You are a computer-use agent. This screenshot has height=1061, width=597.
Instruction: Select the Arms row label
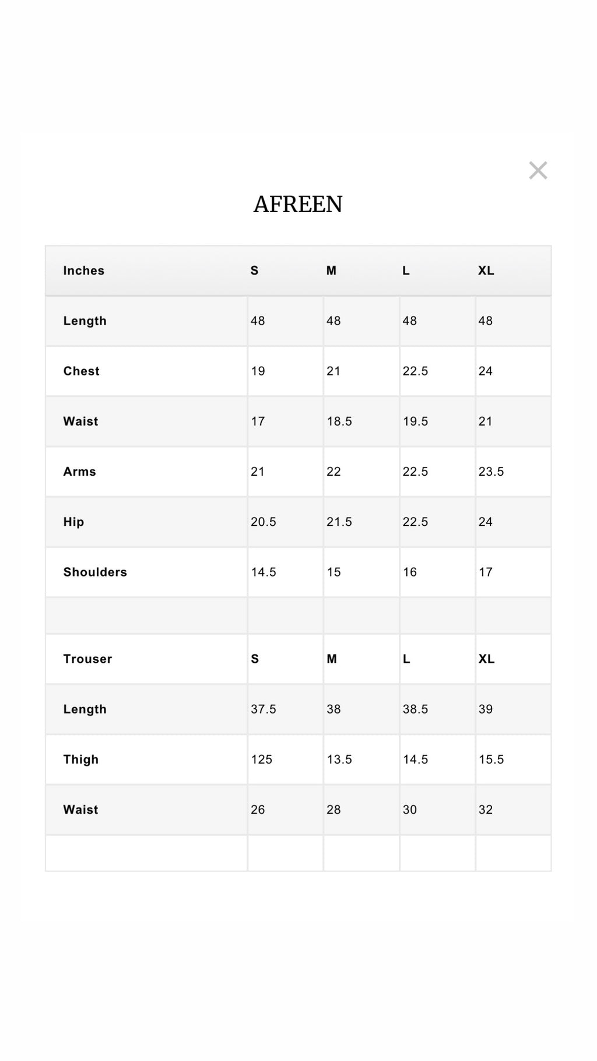click(x=80, y=472)
